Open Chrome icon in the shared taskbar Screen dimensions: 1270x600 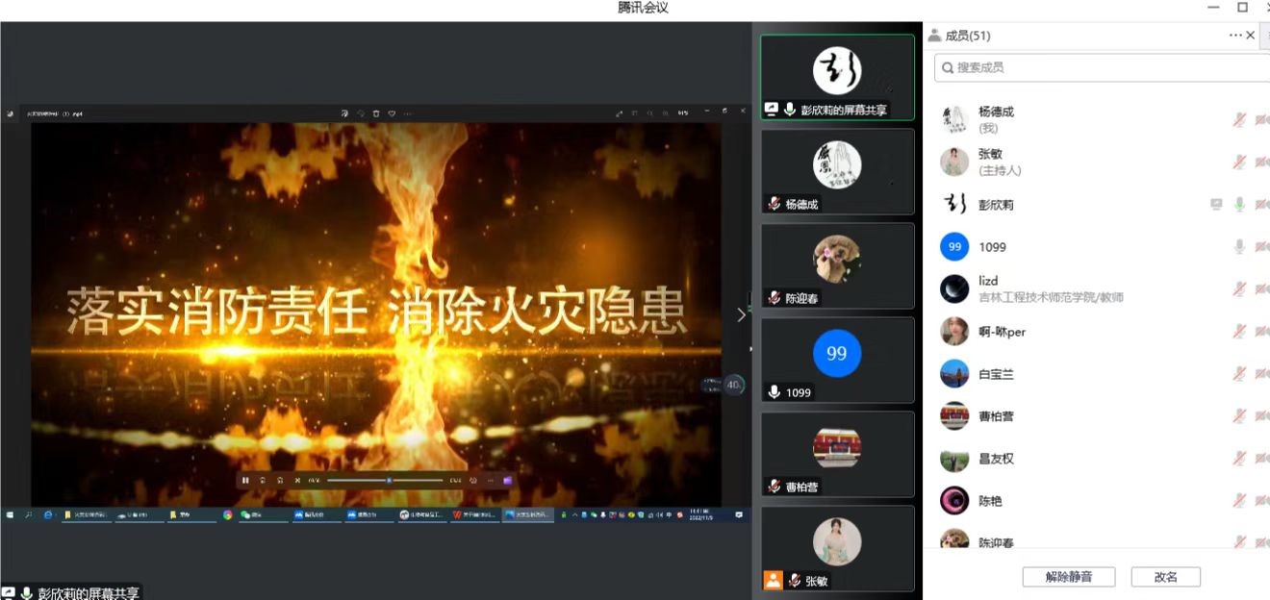(227, 515)
